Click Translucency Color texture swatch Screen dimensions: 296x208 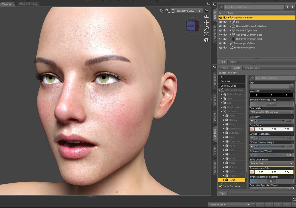[252, 172]
